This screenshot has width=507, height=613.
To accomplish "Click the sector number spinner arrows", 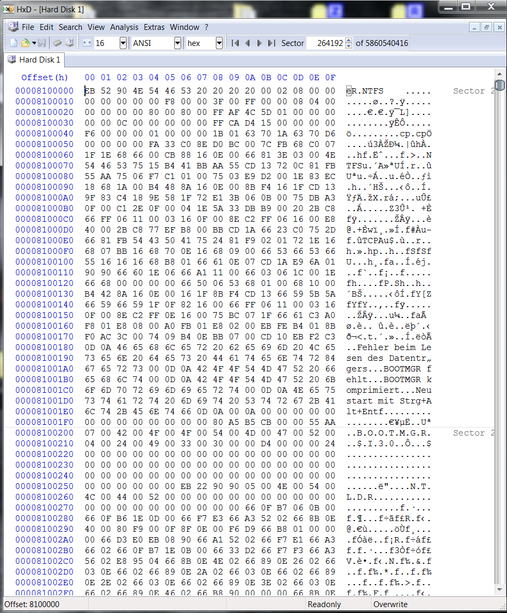I will pyautogui.click(x=349, y=43).
